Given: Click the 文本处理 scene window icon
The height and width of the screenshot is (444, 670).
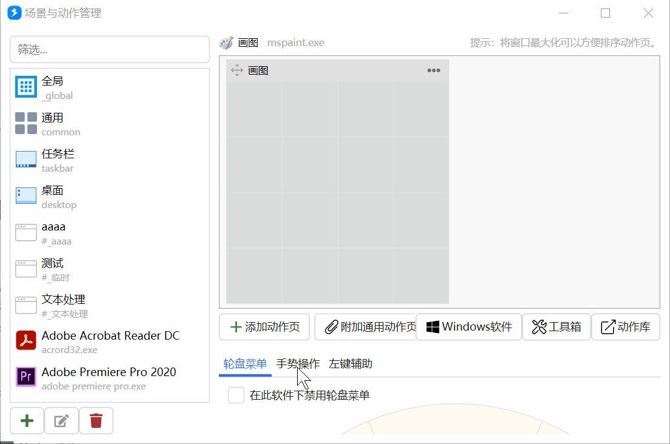Looking at the screenshot, I should pos(26,305).
